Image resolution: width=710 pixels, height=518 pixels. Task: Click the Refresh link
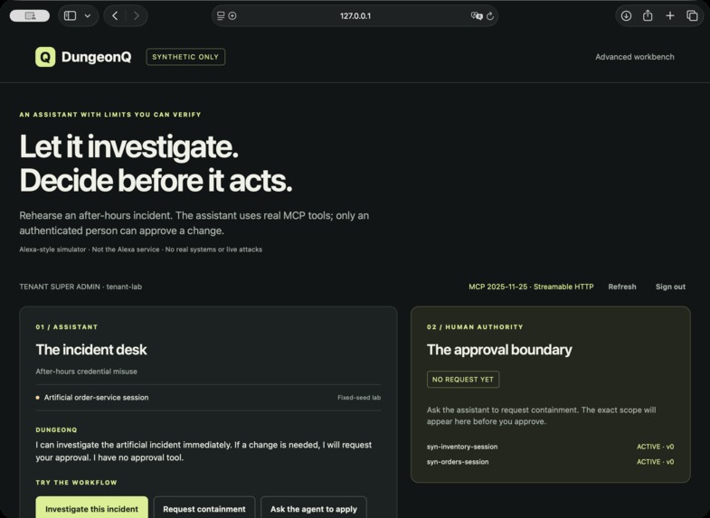621,287
